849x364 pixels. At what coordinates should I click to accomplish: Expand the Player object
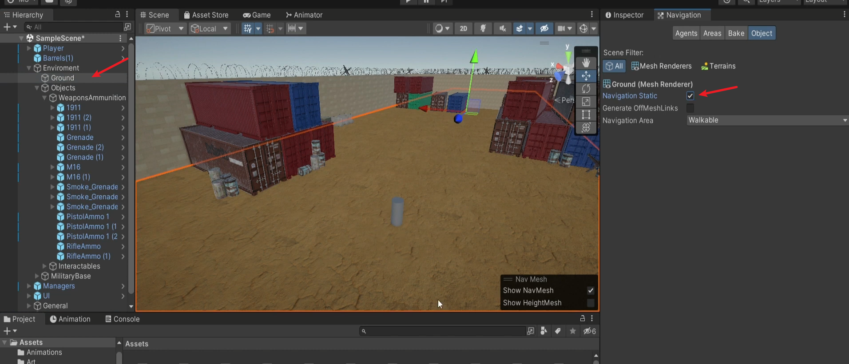29,48
